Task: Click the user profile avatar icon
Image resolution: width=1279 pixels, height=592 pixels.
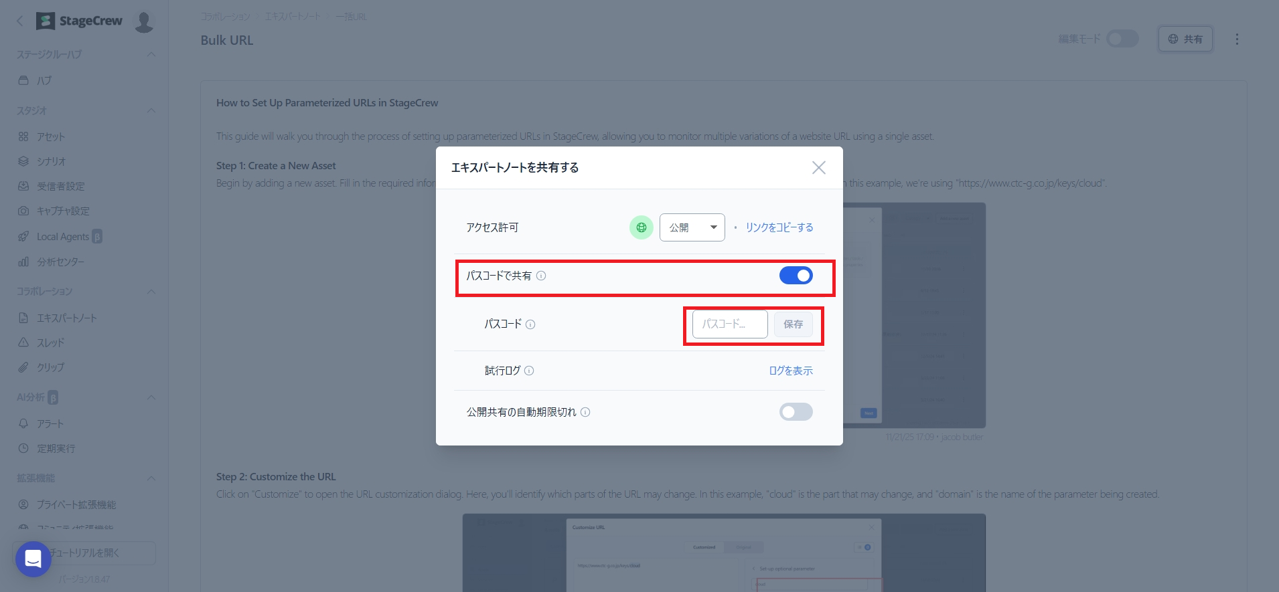Action: point(144,21)
